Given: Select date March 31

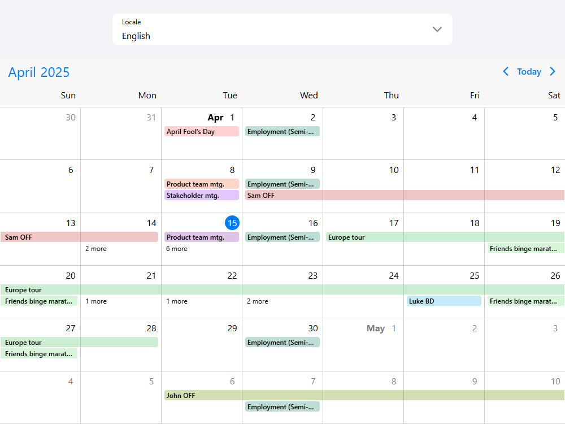Looking at the screenshot, I should click(x=151, y=118).
